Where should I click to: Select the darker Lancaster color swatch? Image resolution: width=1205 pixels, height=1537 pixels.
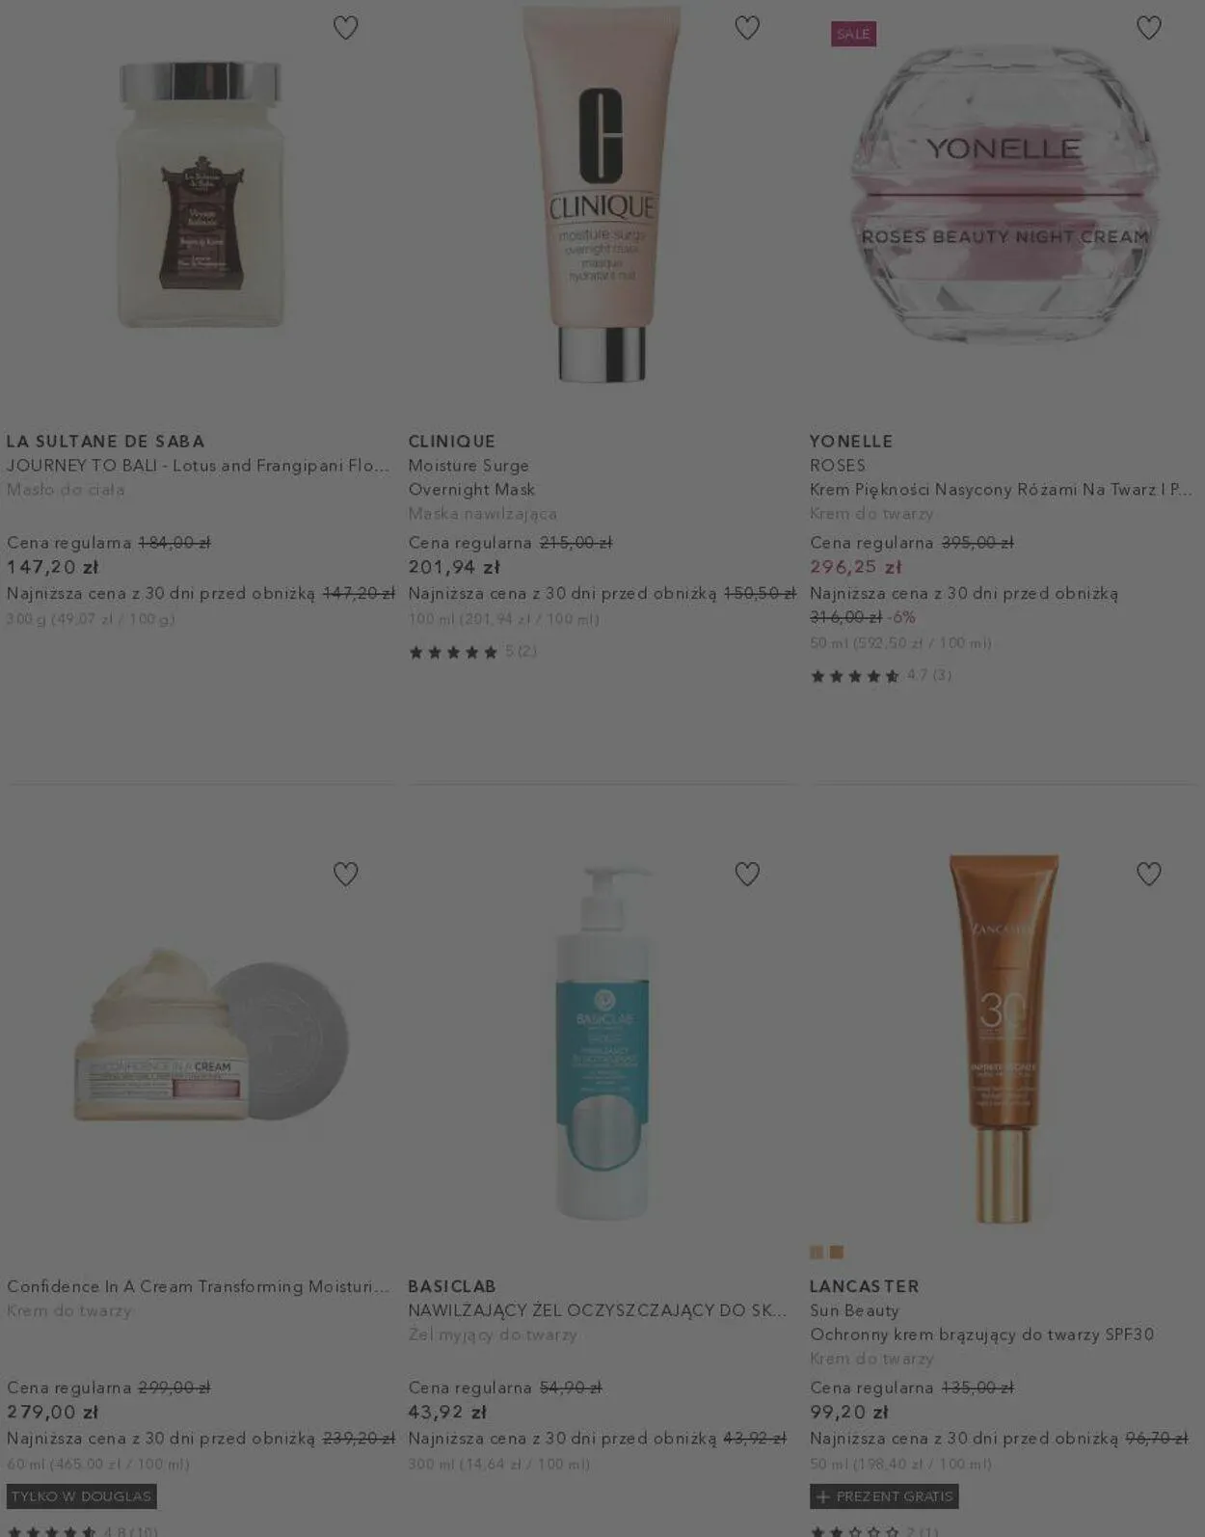837,1252
